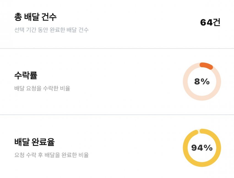Select the 64건 delivery count value
The width and height of the screenshot is (234, 178).
pos(210,23)
